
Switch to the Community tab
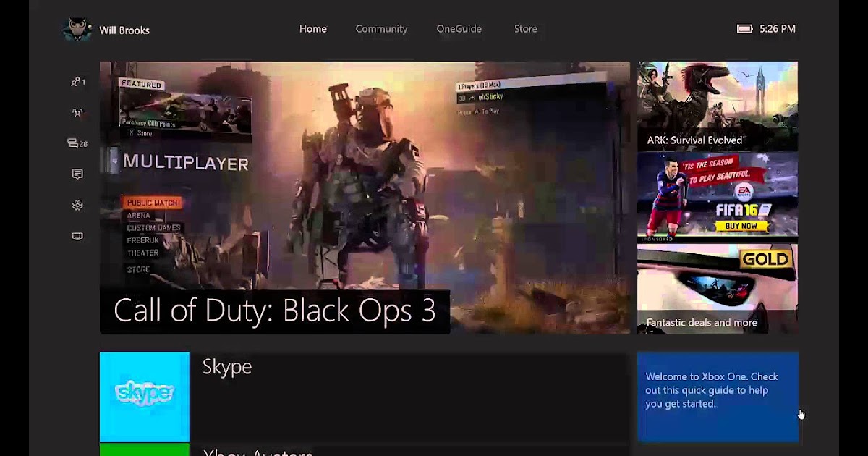381,29
